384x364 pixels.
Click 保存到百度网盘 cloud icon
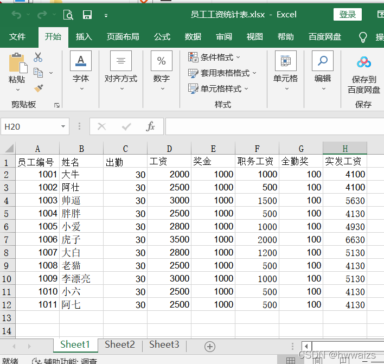(364, 62)
